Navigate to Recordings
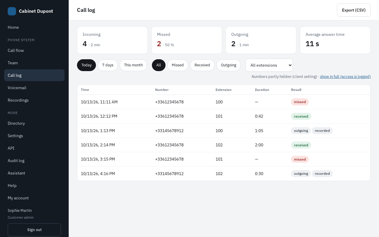Screen dimensions: 379x237 pos(34,100)
